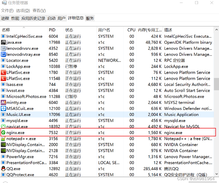This screenshot has height=183, width=219.
Task: Click the Task Manager title bar icon
Action: 4,3
